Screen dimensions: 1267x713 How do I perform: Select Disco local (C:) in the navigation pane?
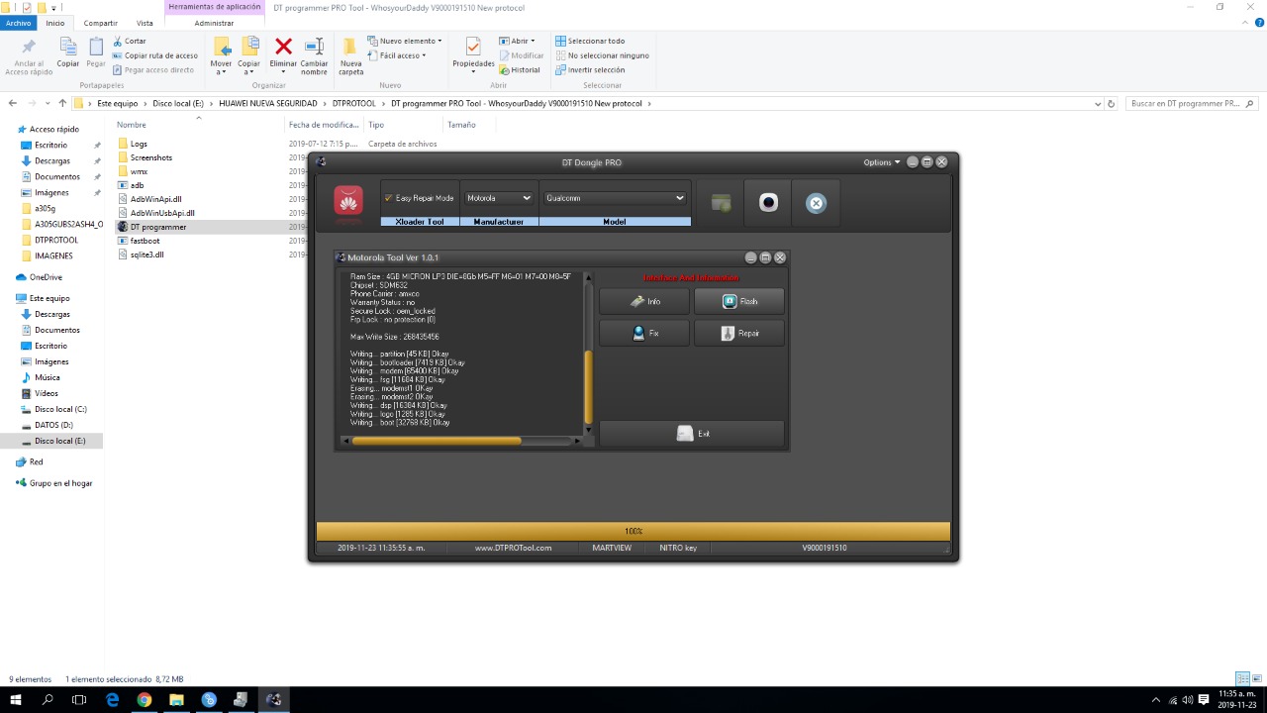(x=60, y=409)
